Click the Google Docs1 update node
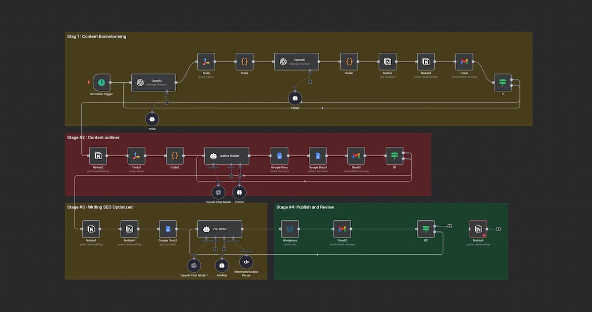Screen dimensions: 592x312 [318, 156]
